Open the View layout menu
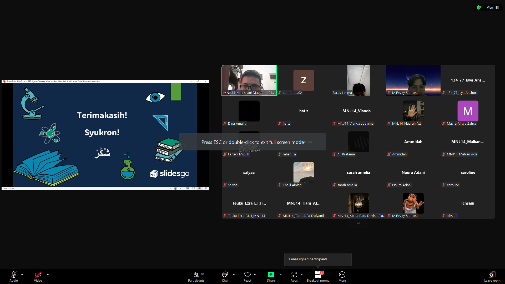The height and width of the screenshot is (284, 505). click(x=493, y=8)
